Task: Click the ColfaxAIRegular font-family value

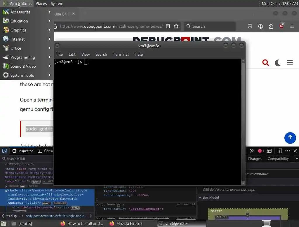Action: (145, 209)
